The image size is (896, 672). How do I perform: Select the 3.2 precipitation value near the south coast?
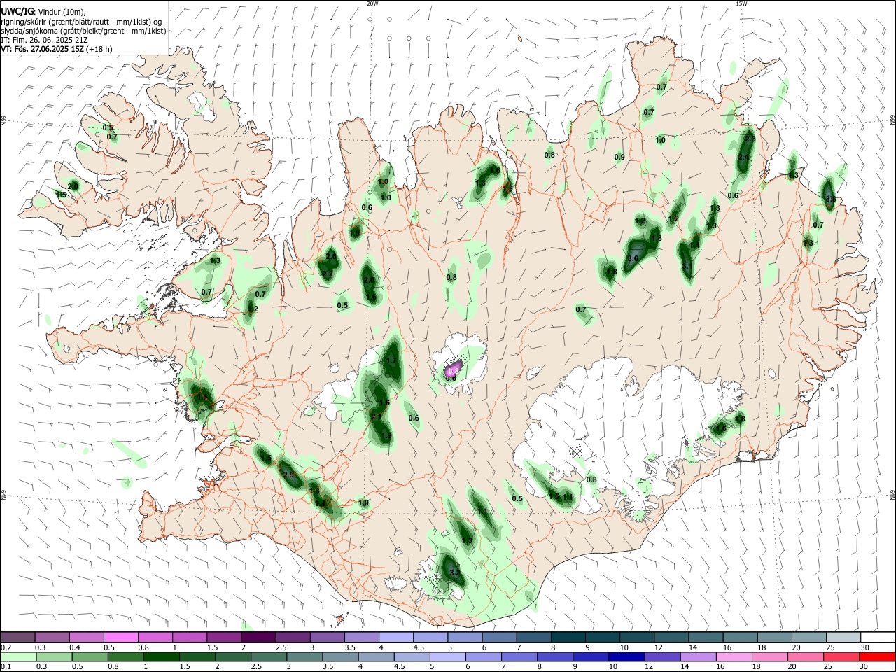[454, 573]
